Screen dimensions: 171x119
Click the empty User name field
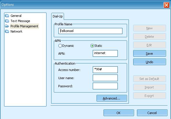tap(105, 78)
